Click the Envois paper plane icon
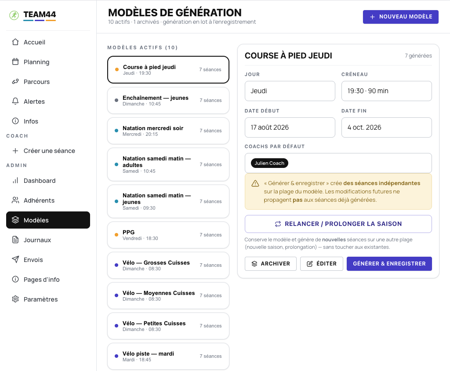Viewport: 450px width, 371px height. [x=15, y=260]
